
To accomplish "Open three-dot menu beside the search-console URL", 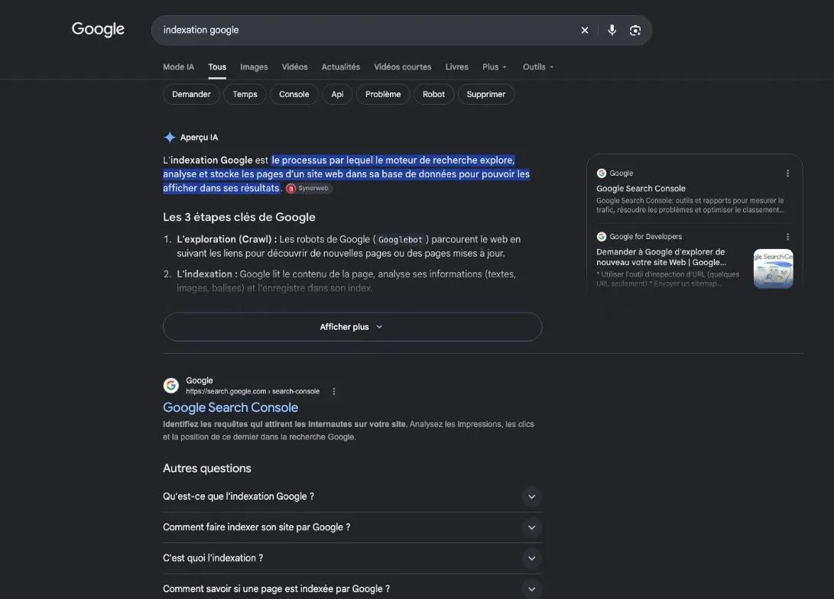I will pos(333,391).
